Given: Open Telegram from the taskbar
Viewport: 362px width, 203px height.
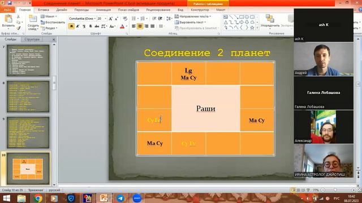Looking at the screenshot, I should (x=120, y=198).
